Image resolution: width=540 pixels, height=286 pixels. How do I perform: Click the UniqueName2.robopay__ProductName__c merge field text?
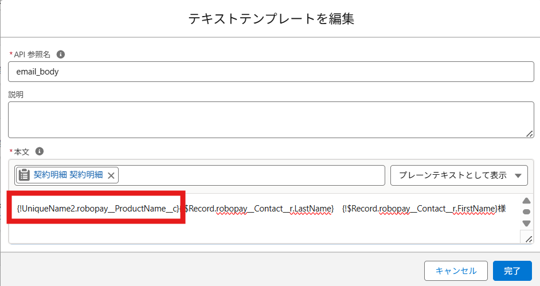coord(98,209)
